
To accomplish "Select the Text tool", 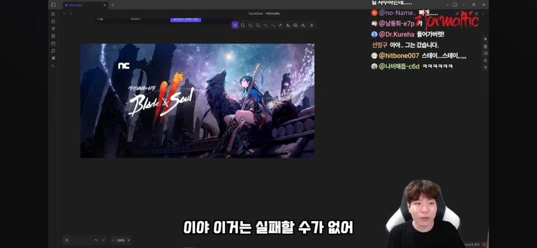I will click(288, 25).
